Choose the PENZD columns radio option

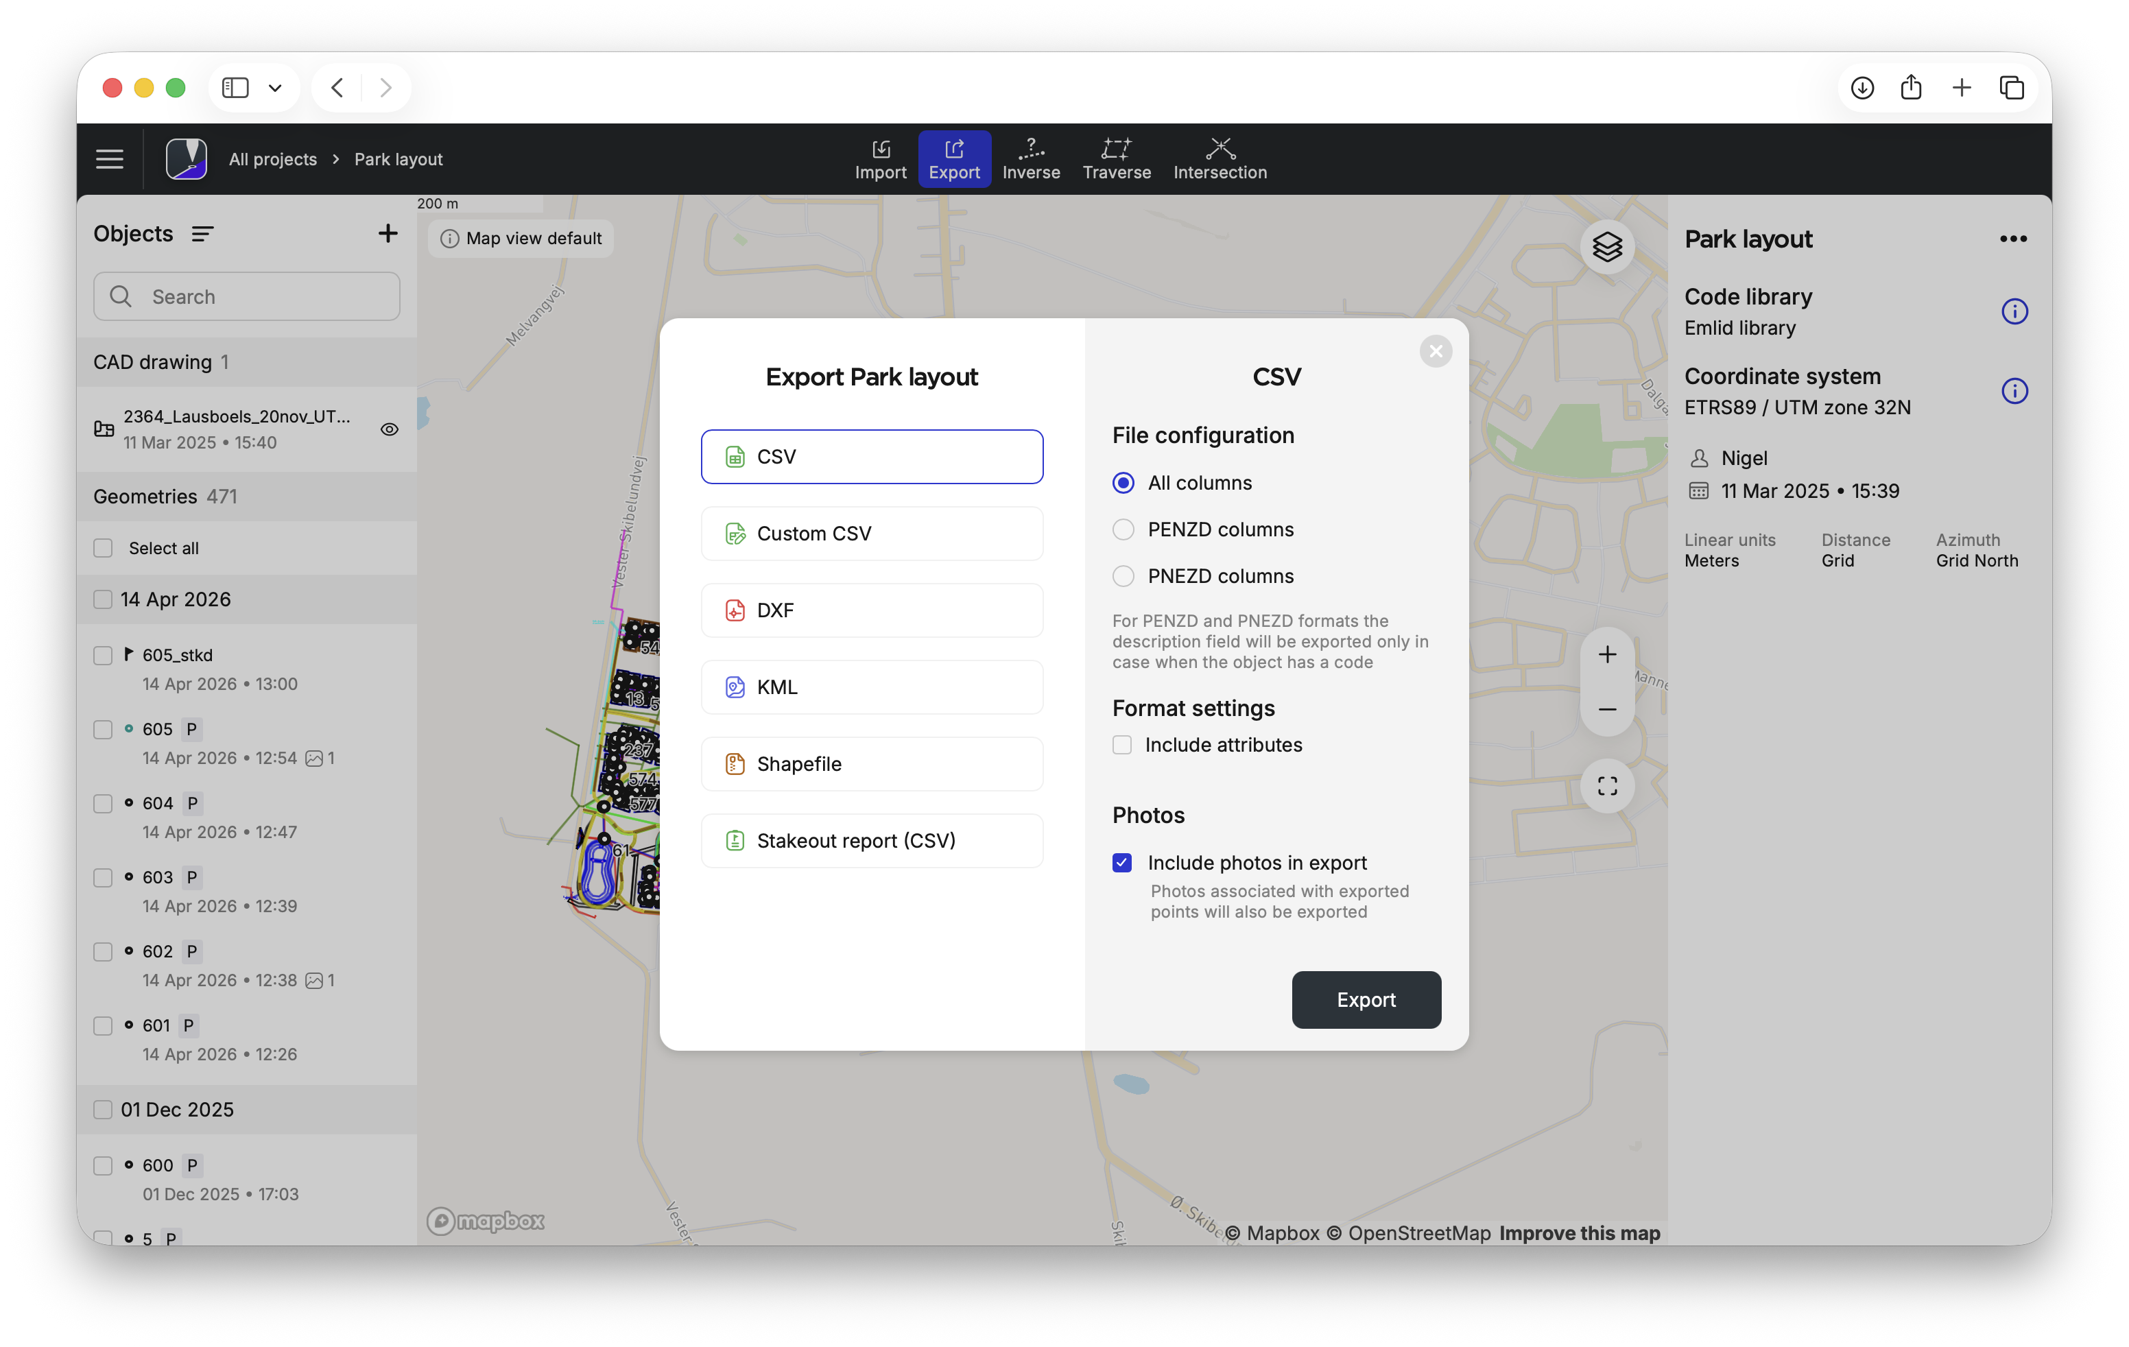1123,529
